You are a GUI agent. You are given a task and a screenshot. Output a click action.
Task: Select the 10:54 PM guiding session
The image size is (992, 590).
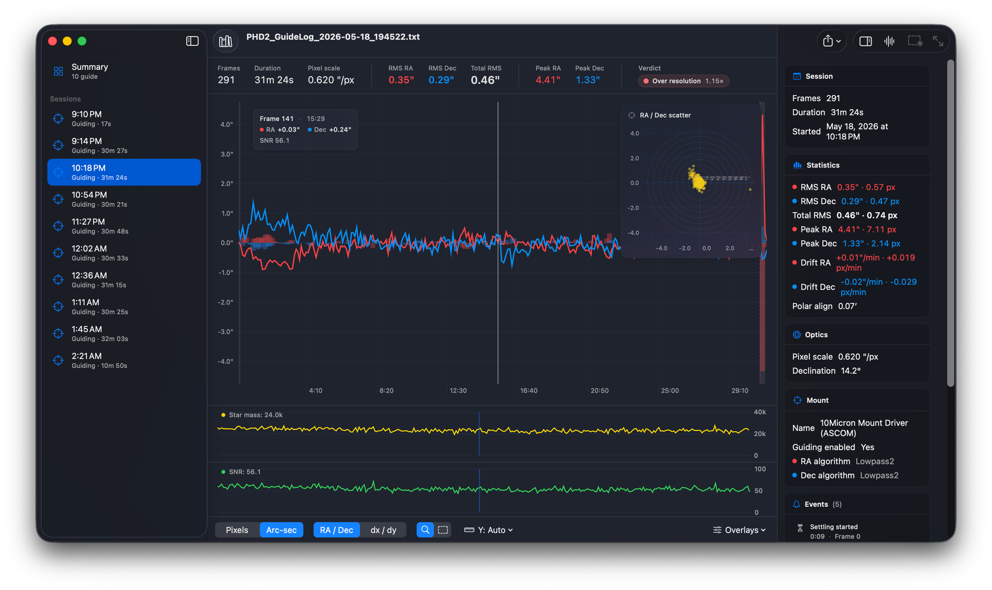(124, 199)
